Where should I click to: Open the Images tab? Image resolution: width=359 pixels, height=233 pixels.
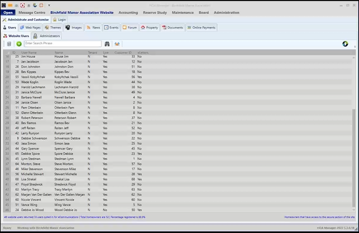pos(74,27)
